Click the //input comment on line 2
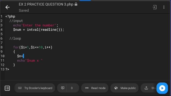This screenshot has width=171, height=96. tap(16, 21)
